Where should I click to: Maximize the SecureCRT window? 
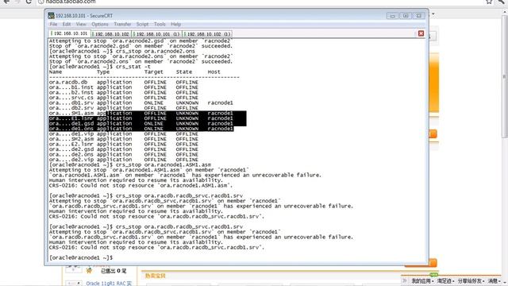click(x=406, y=16)
